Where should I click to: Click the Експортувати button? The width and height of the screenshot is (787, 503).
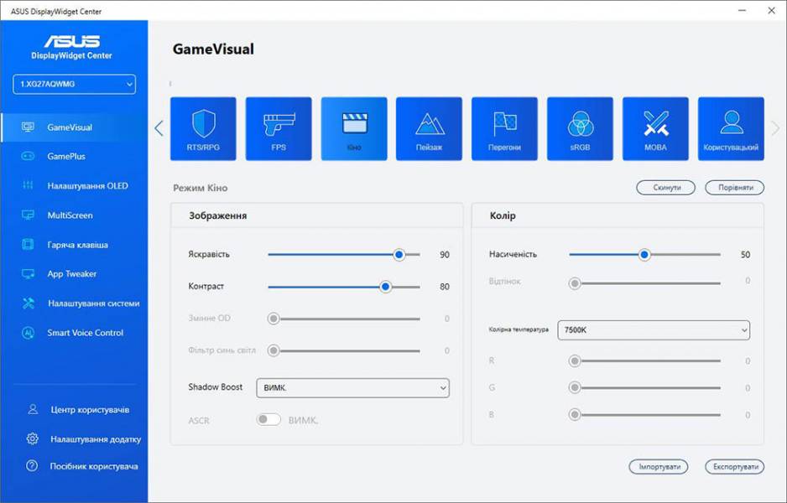[734, 467]
